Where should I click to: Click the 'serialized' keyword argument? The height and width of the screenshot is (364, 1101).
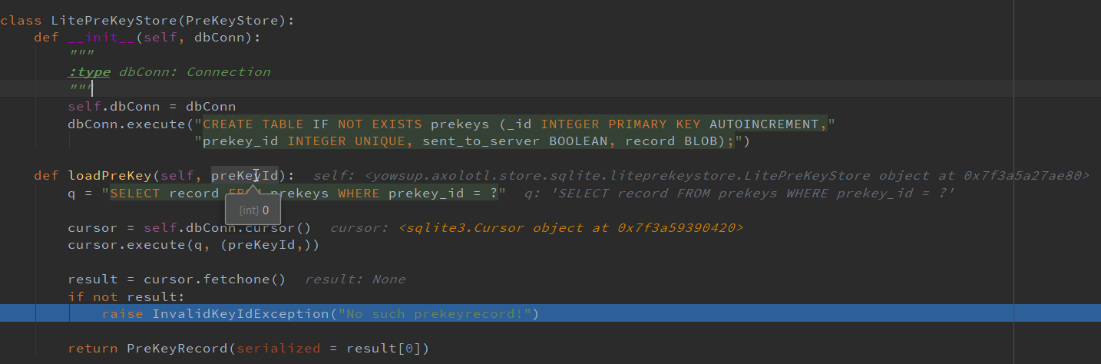[x=278, y=349]
